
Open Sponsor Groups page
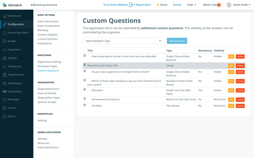(x=47, y=102)
